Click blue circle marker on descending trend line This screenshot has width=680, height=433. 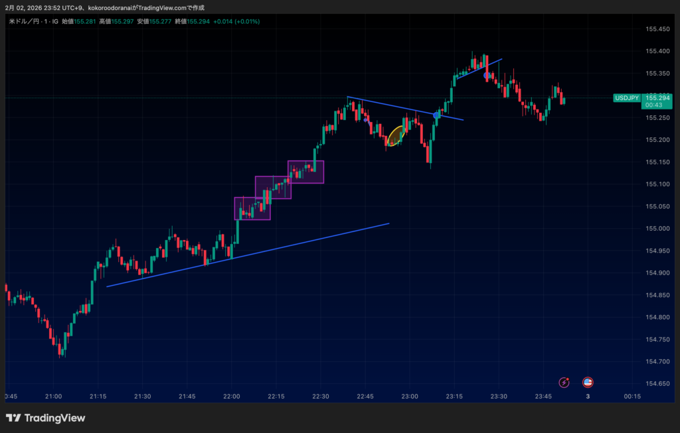[x=436, y=115]
